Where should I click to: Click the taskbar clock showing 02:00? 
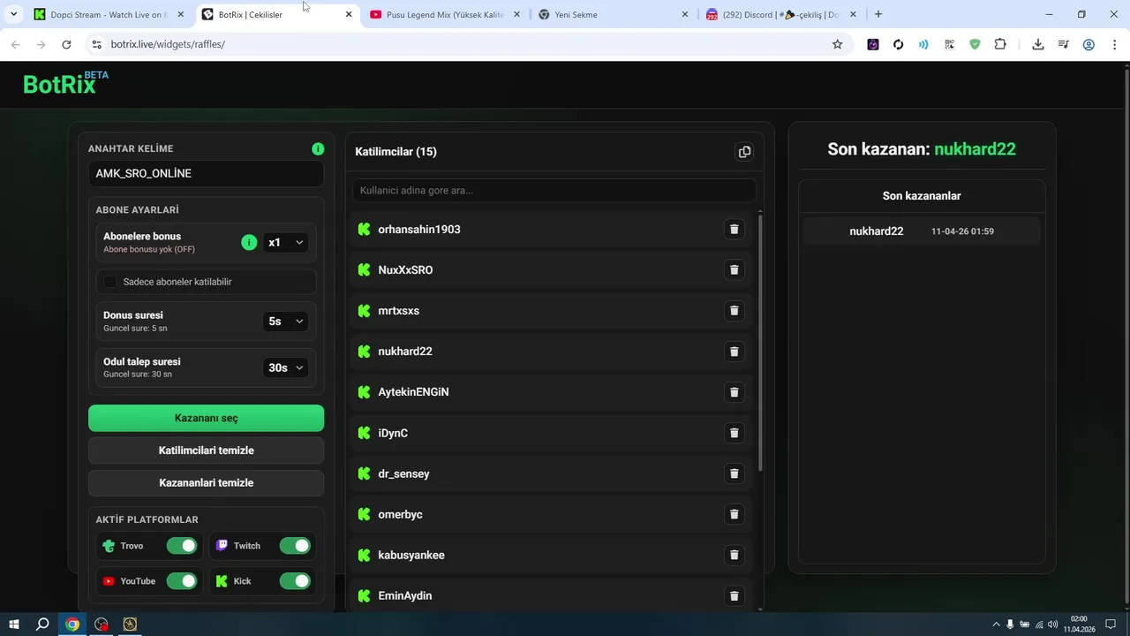coord(1079,625)
